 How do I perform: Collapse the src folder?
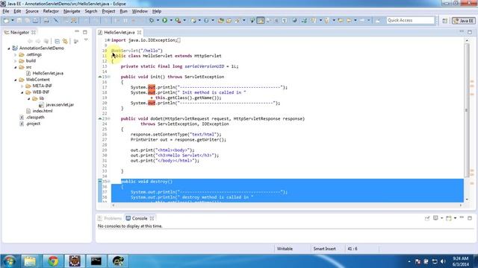point(16,67)
